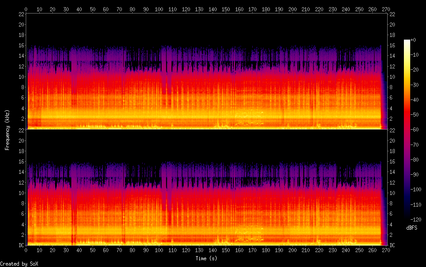Select the "Time (s)" axis label
This screenshot has height=267, width=426.
(x=206, y=258)
